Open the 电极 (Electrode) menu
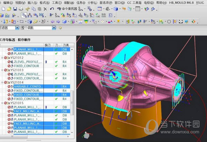207x142 pixels. tap(149, 3)
